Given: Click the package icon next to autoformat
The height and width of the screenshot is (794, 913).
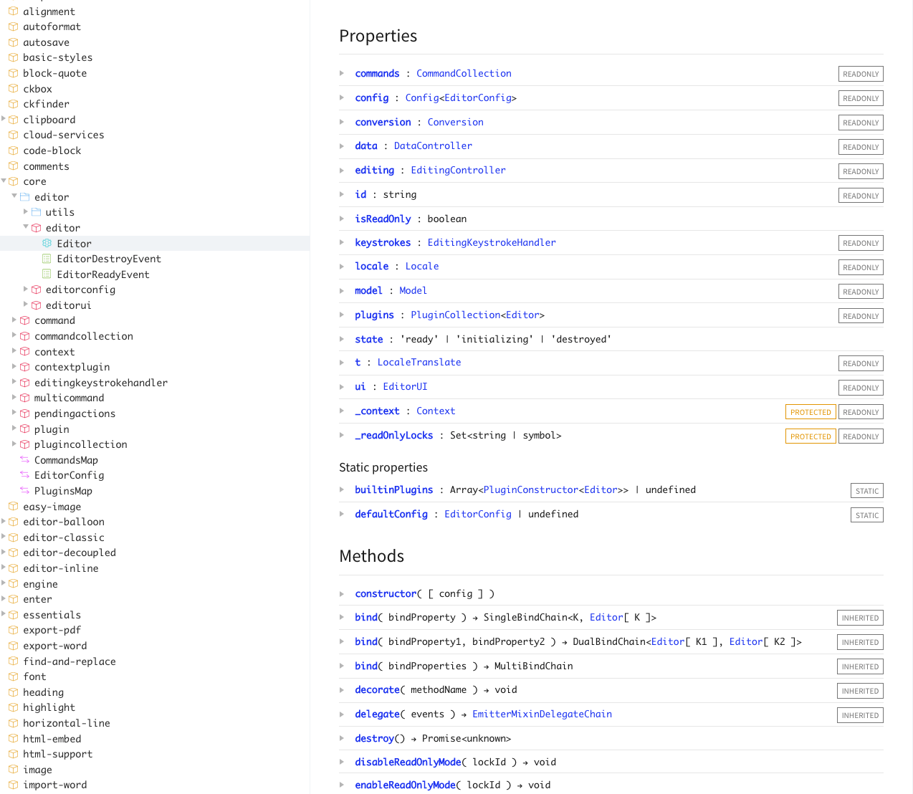Looking at the screenshot, I should click(13, 27).
